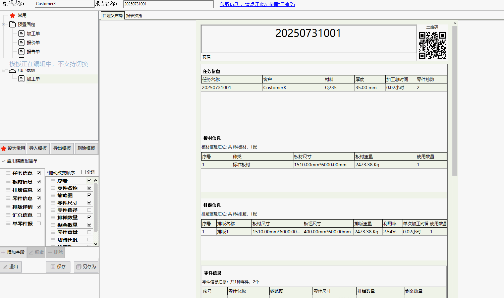Click the 保存 button with disk icon
The image size is (504, 298).
click(x=58, y=267)
